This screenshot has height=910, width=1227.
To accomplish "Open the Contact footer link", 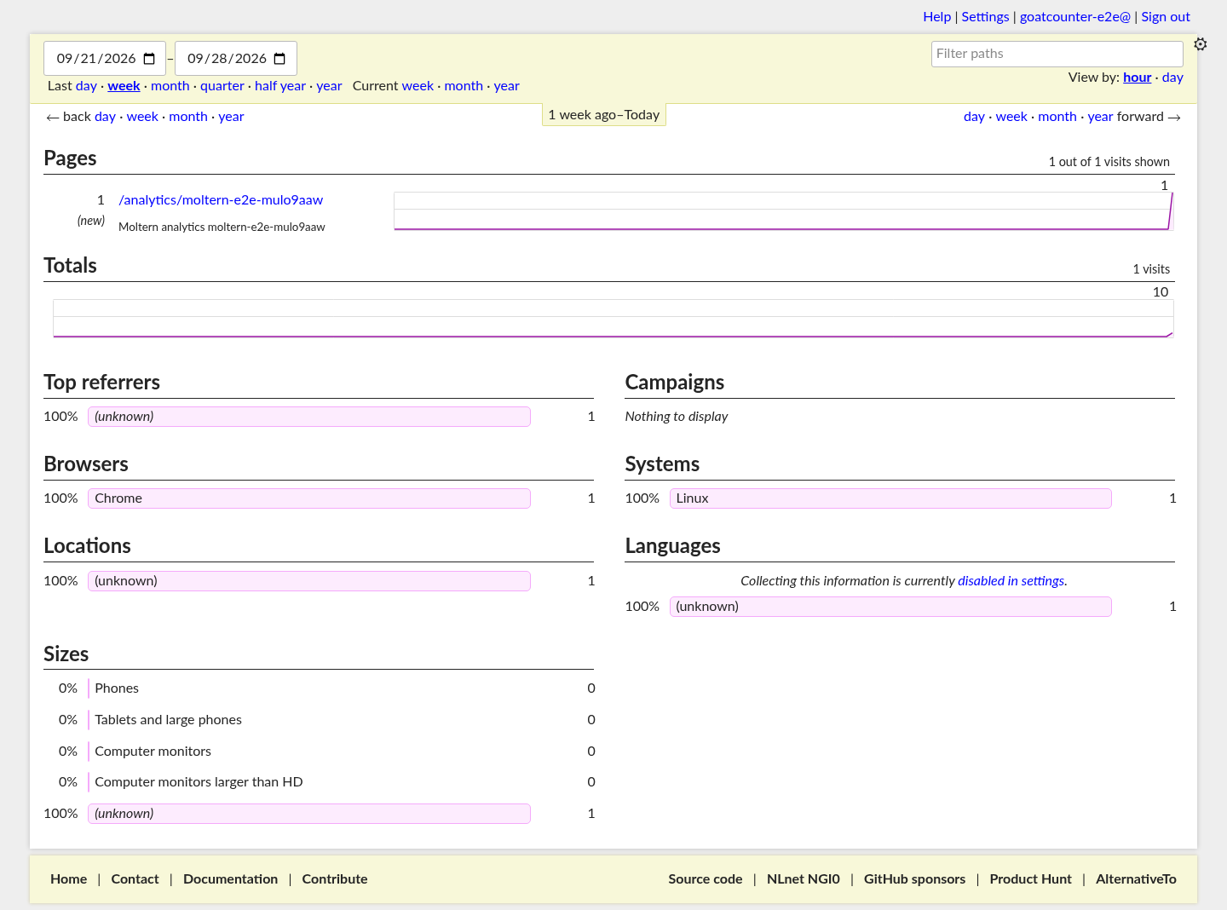I will [135, 879].
